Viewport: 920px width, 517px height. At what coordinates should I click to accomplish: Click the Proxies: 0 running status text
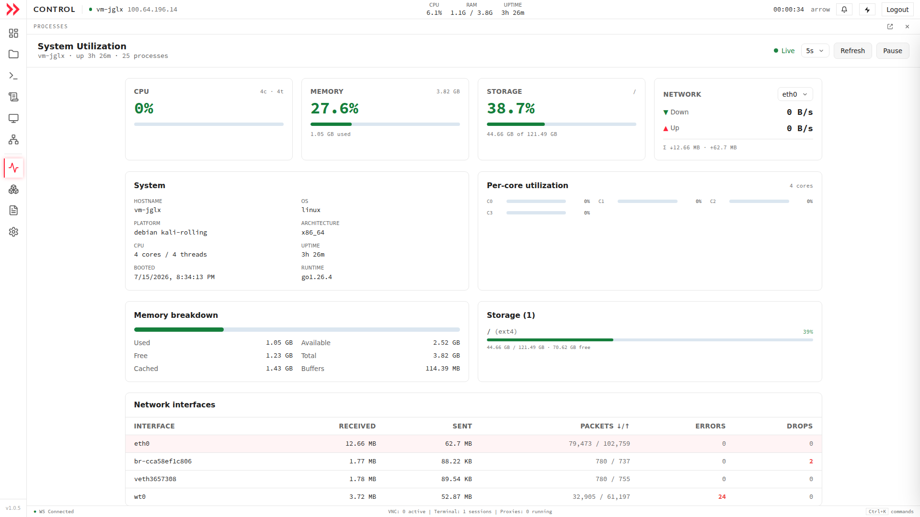526,512
